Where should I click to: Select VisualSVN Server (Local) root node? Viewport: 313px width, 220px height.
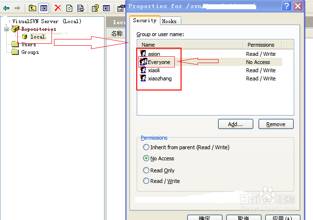click(47, 21)
